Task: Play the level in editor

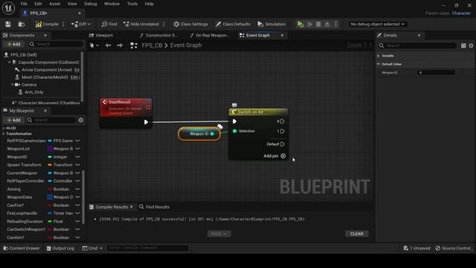Action: pos(300,24)
